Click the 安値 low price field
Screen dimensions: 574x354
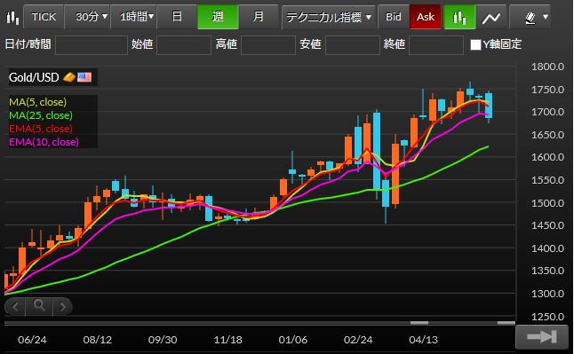(353, 45)
